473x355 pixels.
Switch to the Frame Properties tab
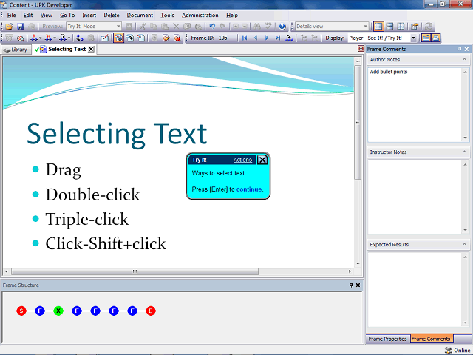point(387,339)
